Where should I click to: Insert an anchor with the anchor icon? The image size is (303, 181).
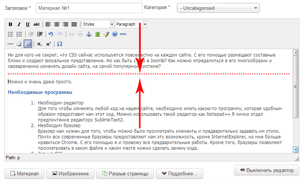(89, 34)
